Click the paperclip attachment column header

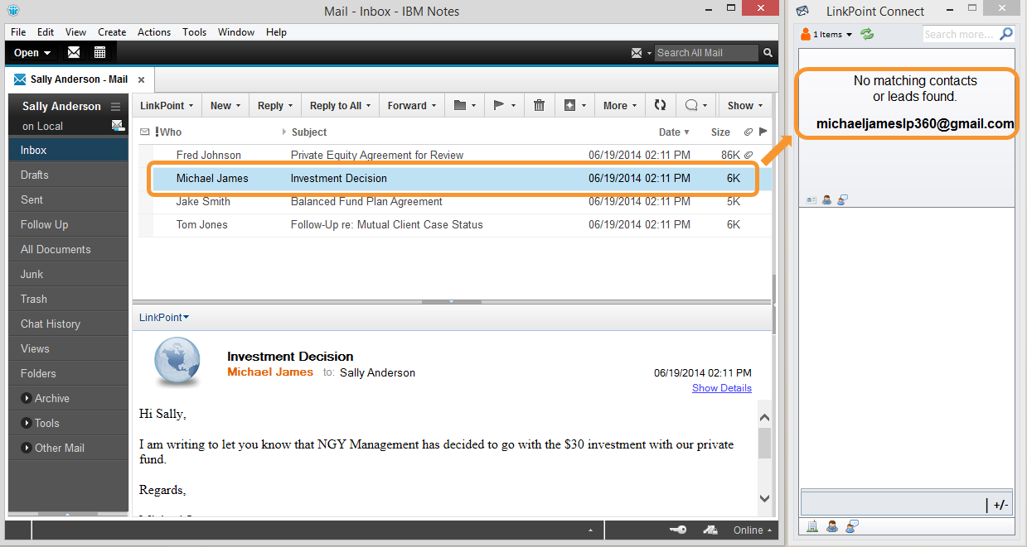coord(748,132)
